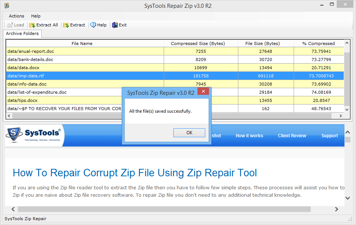
Task: Click the Extract All toolbar icon
Action: [x=33, y=25]
